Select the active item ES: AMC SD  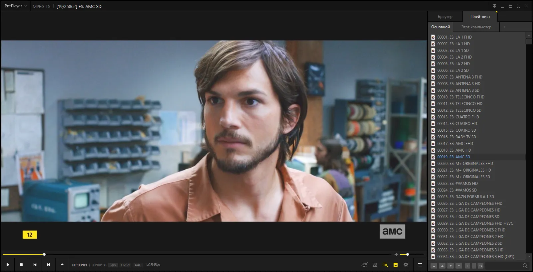477,157
